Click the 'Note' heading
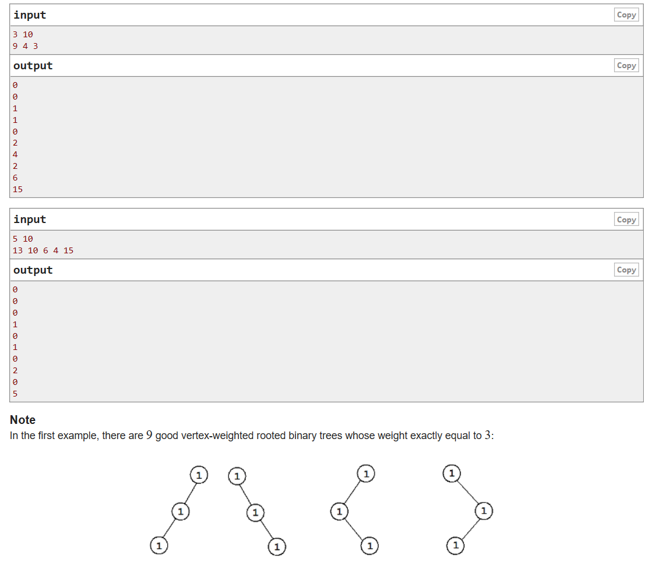The height and width of the screenshot is (566, 656). pos(23,420)
